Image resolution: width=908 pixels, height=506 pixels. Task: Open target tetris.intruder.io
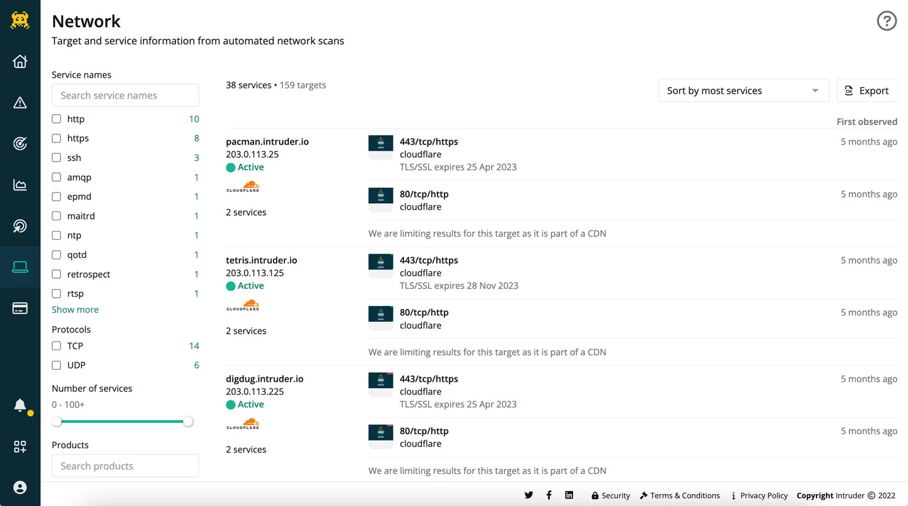pyautogui.click(x=262, y=260)
